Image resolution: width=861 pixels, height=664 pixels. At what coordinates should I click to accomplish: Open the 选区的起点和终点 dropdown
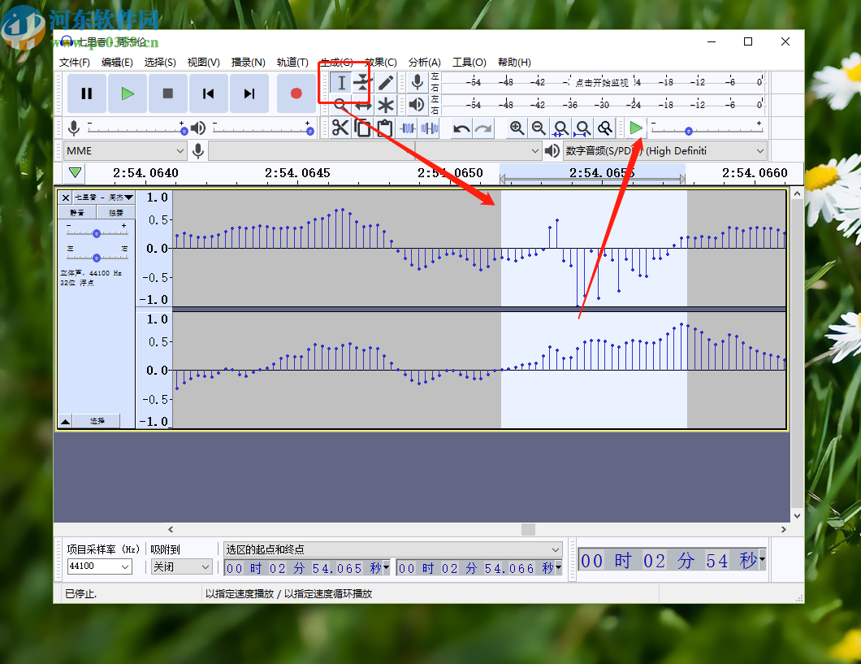(x=392, y=549)
